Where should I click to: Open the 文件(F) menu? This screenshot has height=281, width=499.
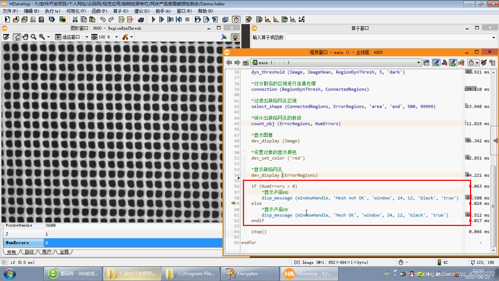[10, 11]
